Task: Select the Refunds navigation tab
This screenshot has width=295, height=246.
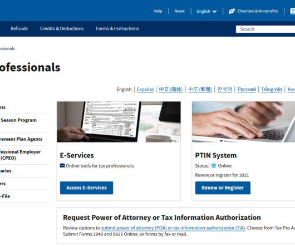Action: point(19,28)
